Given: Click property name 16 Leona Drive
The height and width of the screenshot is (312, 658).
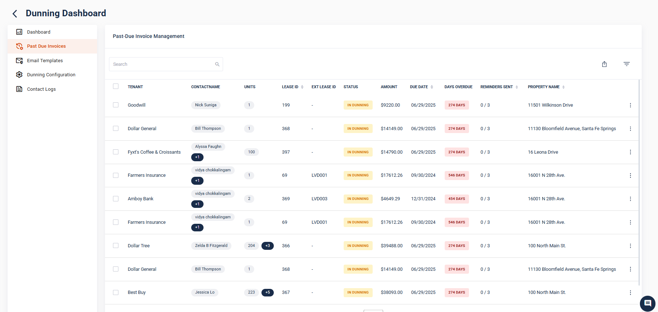Looking at the screenshot, I should pos(543,152).
